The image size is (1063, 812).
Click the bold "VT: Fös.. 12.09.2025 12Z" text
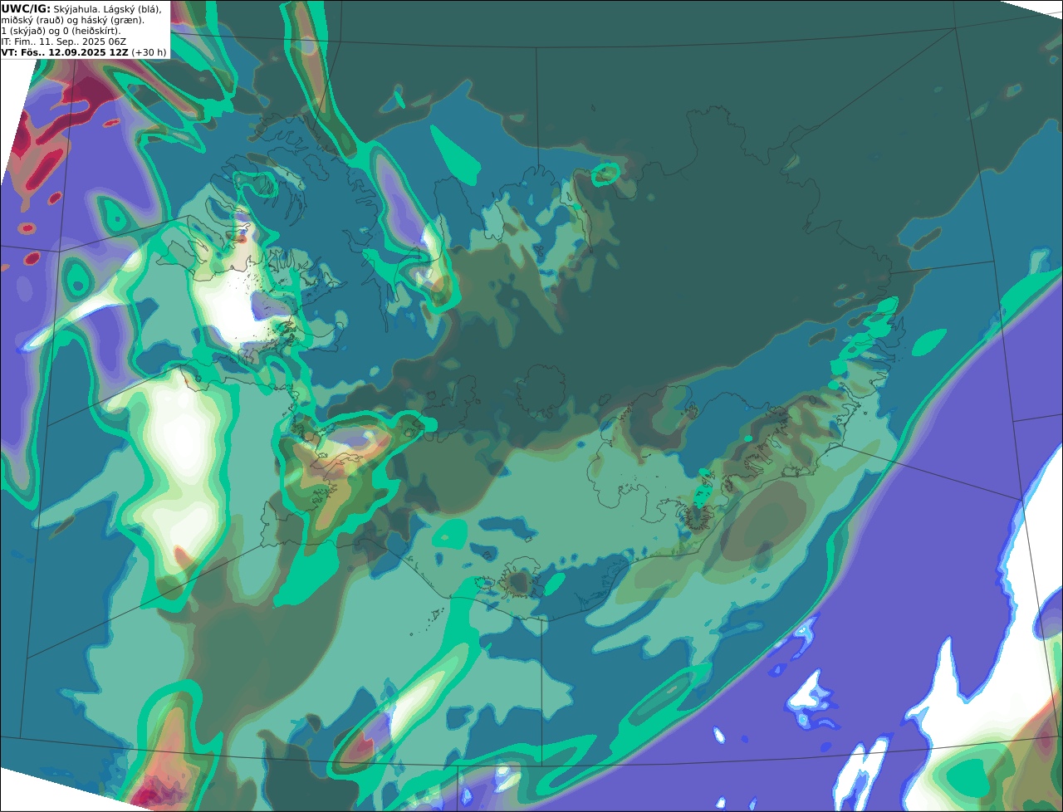pyautogui.click(x=65, y=52)
